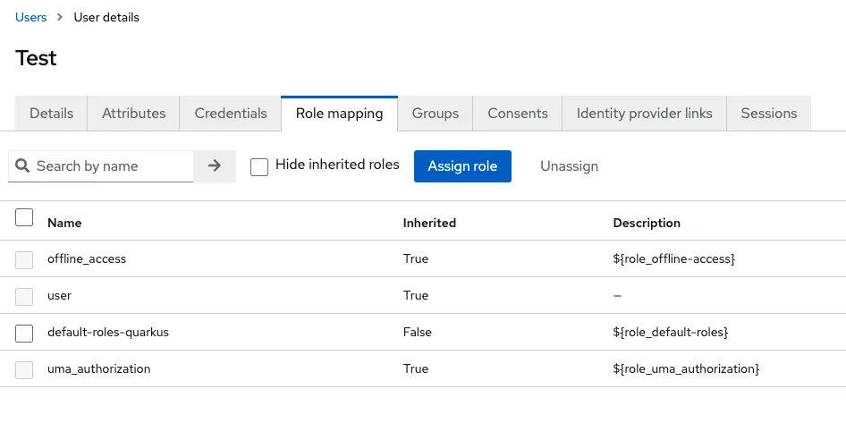Click the search arrow submit button

click(x=215, y=165)
